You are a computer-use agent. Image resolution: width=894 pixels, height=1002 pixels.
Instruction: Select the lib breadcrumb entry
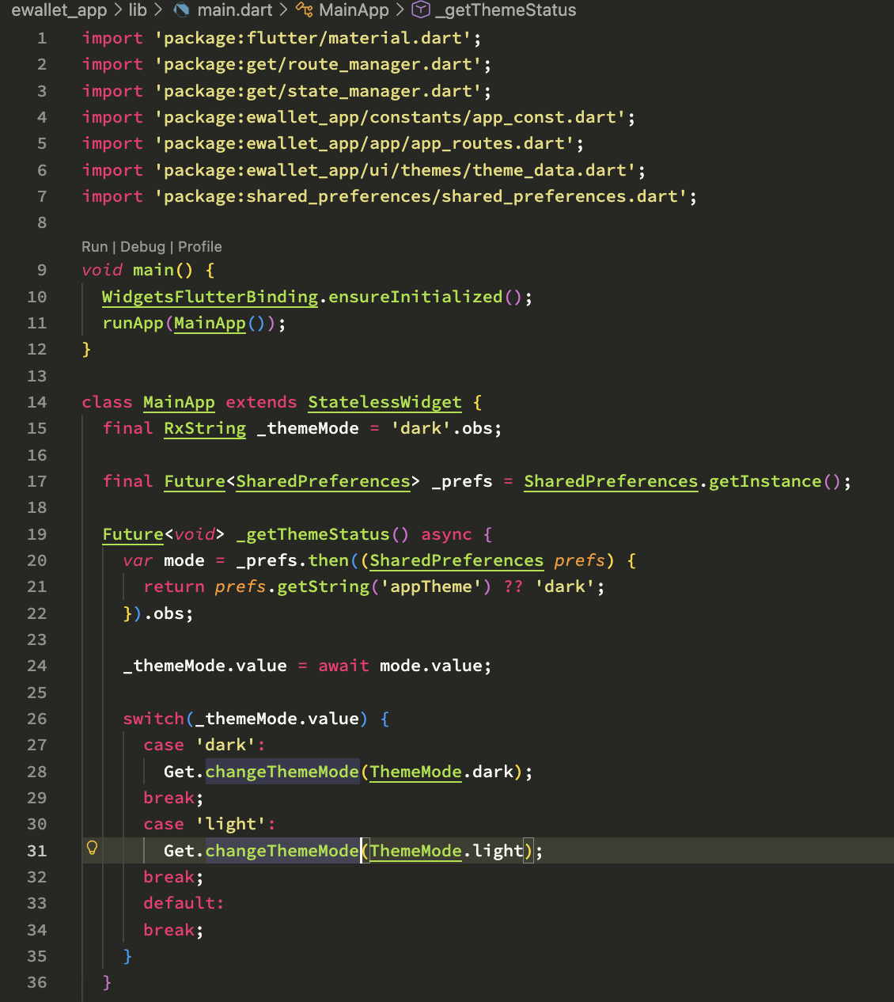(138, 10)
